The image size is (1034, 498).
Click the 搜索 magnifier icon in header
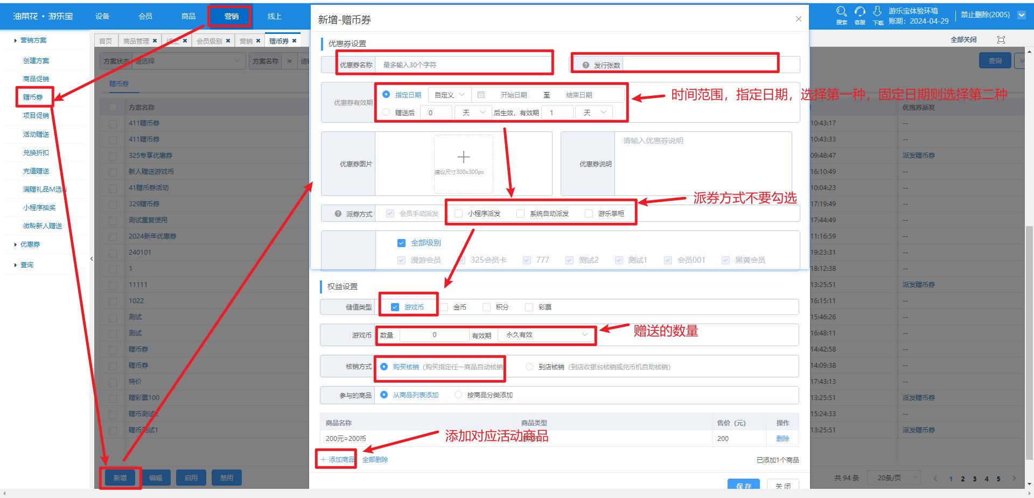click(x=842, y=11)
